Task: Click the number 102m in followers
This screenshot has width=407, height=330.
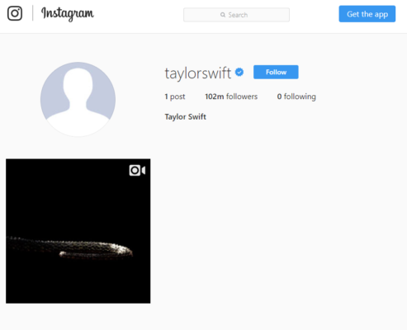Action: click(x=215, y=97)
